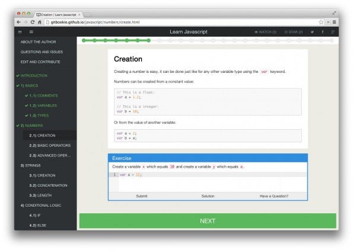
Task: Click the STAR button in the header
Action: [x=294, y=32]
